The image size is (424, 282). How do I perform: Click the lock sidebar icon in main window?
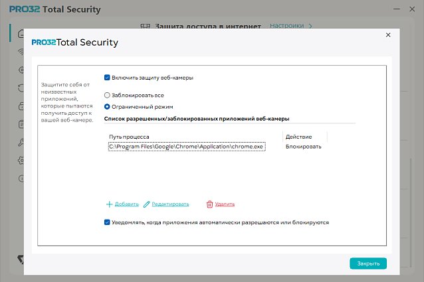[21, 106]
